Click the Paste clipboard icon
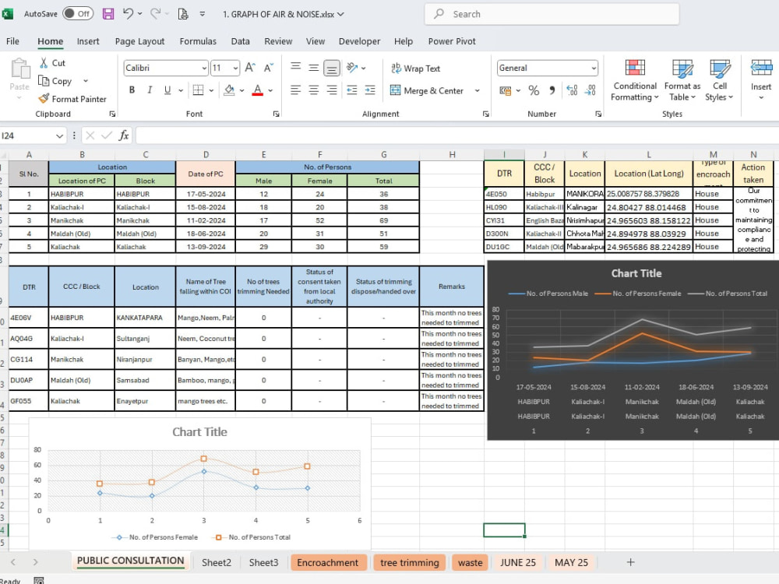 (x=20, y=69)
